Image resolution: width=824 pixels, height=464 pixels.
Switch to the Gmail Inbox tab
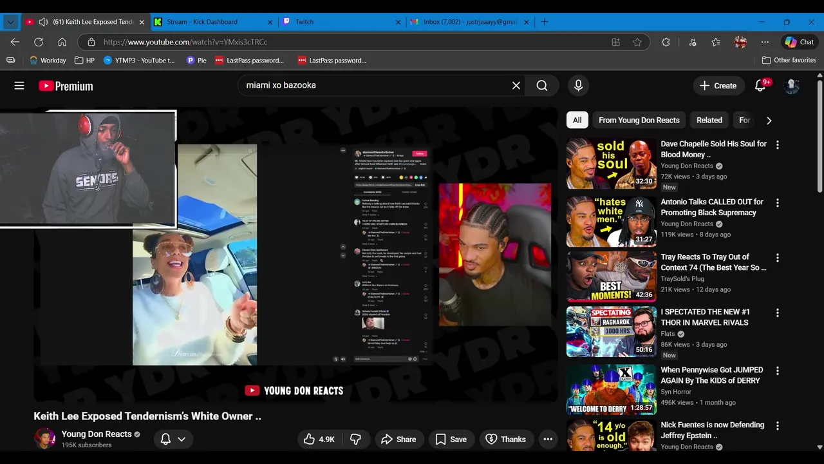click(470, 22)
